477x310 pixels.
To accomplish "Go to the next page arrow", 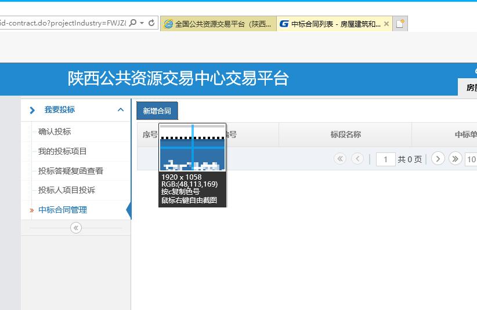I will [x=438, y=159].
